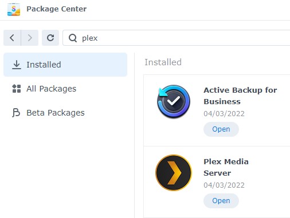Open Active Backup for Business
The image size is (290, 218).
pyautogui.click(x=221, y=129)
